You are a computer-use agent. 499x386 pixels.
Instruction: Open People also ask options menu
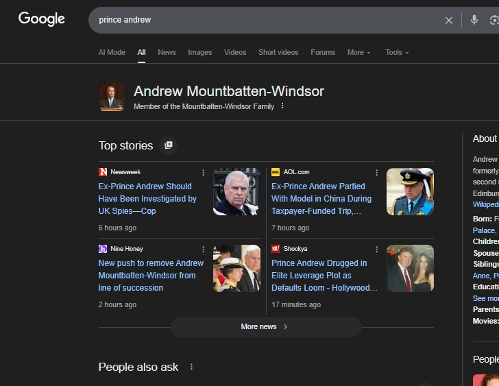[x=191, y=367]
